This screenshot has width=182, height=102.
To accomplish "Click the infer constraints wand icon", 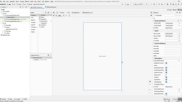I will tap(66, 16).
